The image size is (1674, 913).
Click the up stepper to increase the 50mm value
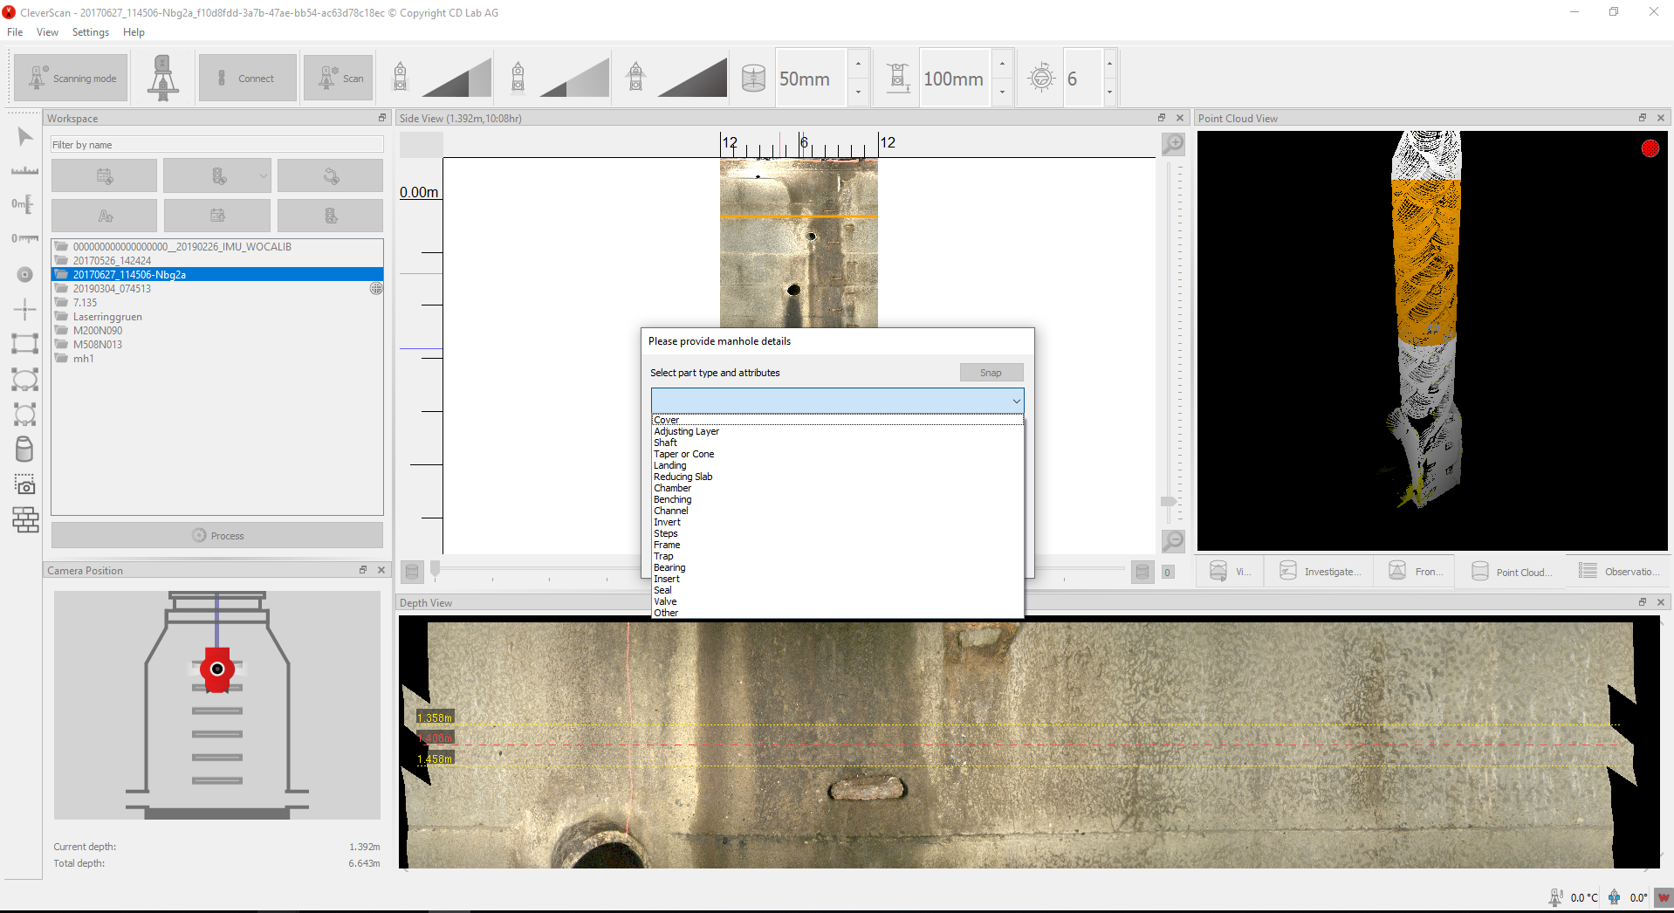click(x=859, y=65)
